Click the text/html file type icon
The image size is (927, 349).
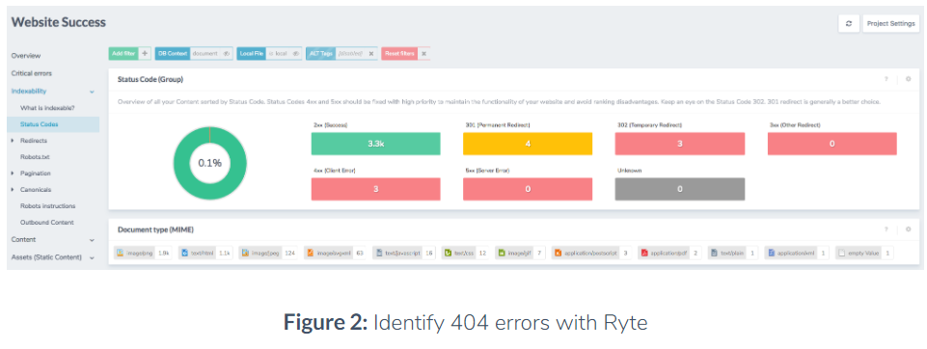[184, 253]
